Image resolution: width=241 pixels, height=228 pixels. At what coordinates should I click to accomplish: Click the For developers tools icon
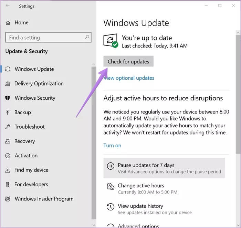8,185
